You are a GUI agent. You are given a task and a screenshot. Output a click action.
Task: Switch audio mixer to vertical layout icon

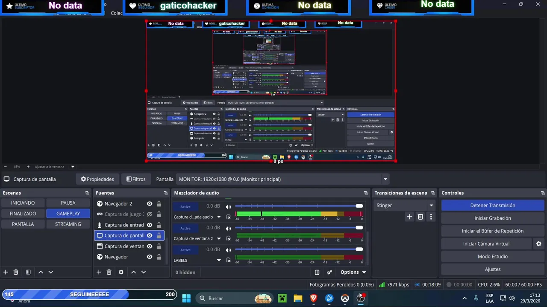point(317,272)
